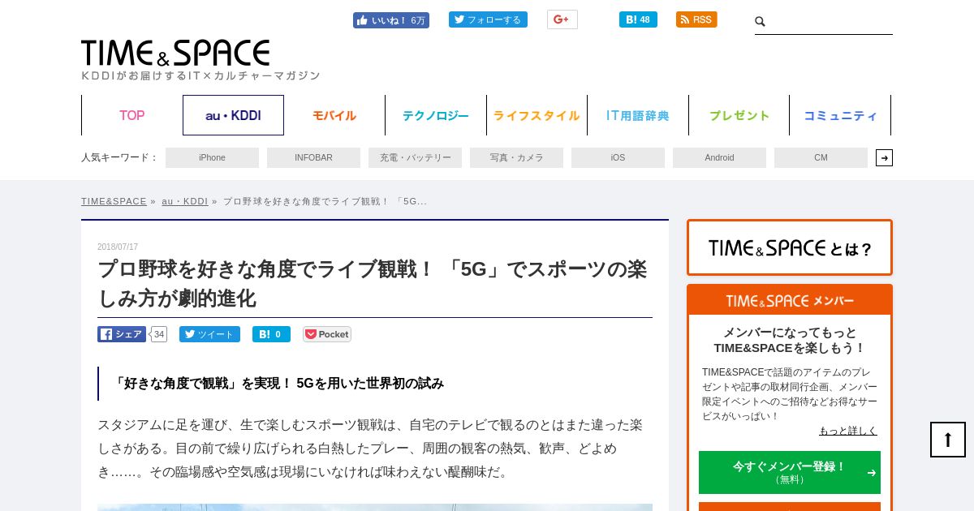
Task: Open the au・KDDI navigation tab
Action: pos(233,115)
